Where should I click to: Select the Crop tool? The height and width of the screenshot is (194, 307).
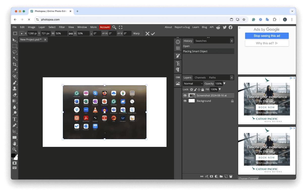coord(15,65)
